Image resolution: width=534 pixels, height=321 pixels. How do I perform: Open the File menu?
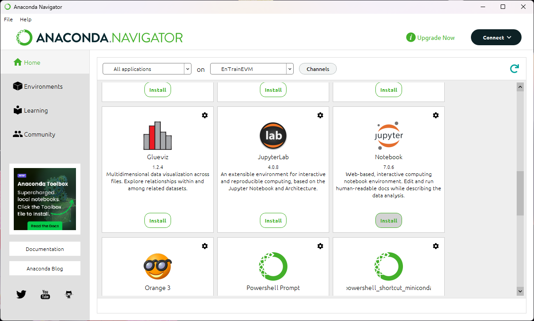tap(8, 20)
